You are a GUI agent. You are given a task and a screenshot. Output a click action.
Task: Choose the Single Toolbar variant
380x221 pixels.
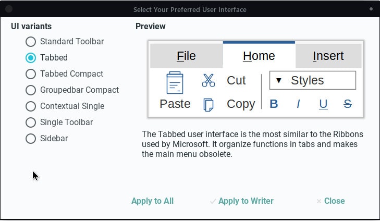click(31, 122)
